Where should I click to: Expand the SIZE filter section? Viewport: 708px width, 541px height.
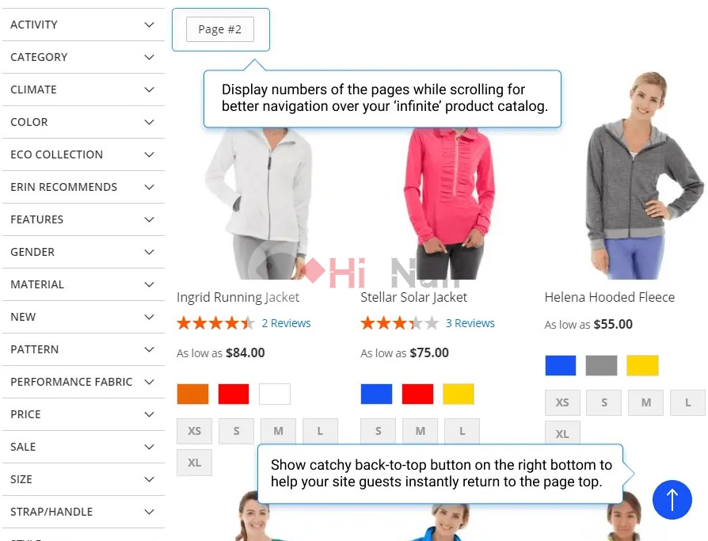point(83,479)
